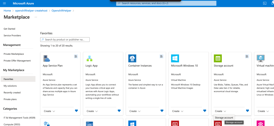This screenshot has width=274, height=126.
Task: Unfavorite Microsoft Windows 10 using heart
Action: click(205, 111)
